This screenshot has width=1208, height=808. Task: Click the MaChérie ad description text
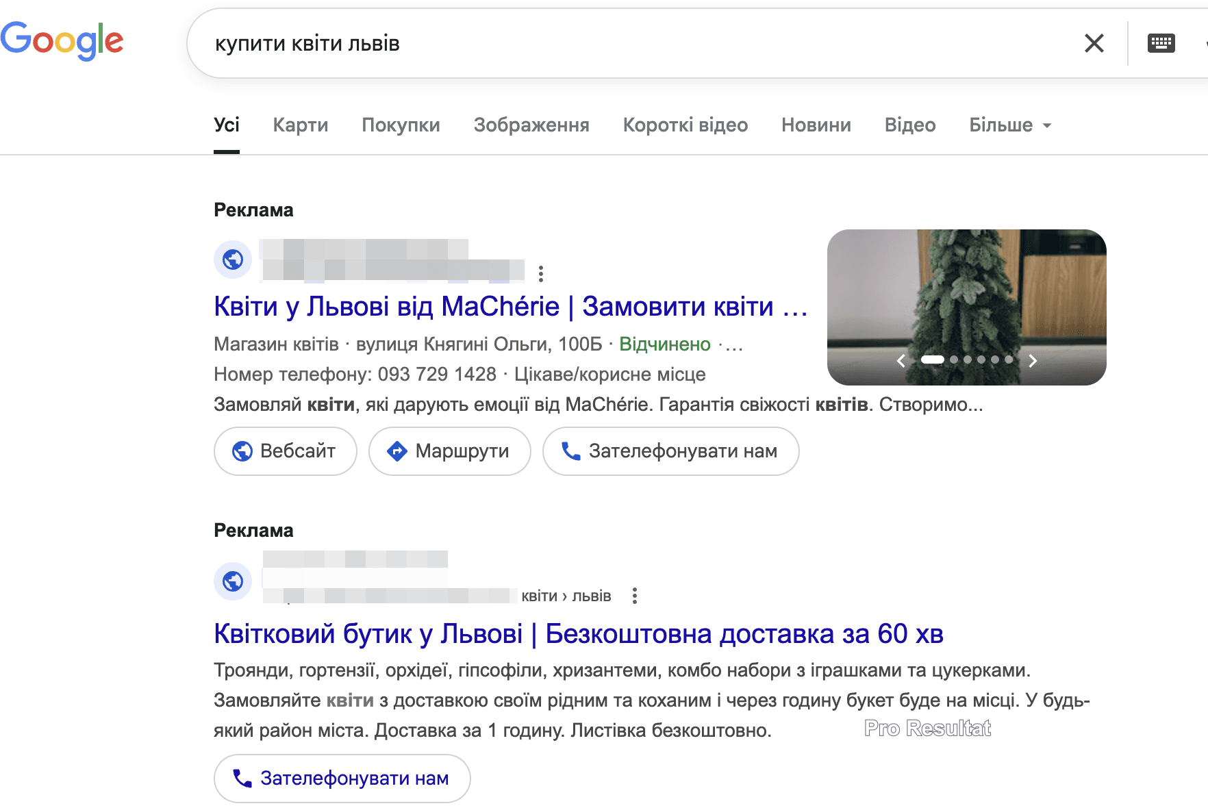pyautogui.click(x=599, y=404)
